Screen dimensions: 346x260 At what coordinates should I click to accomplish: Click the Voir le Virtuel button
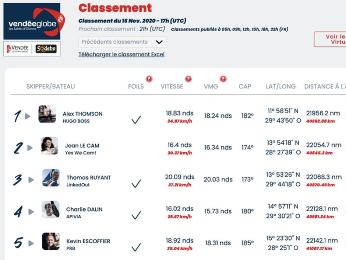(x=330, y=39)
